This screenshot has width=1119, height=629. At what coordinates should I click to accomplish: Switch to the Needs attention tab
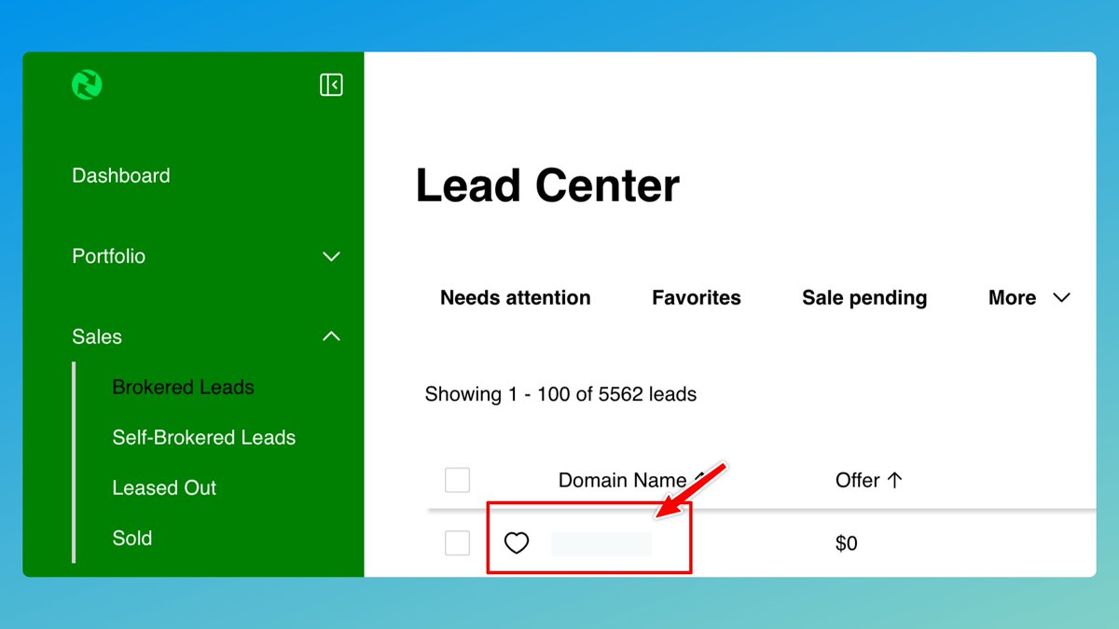coord(516,297)
